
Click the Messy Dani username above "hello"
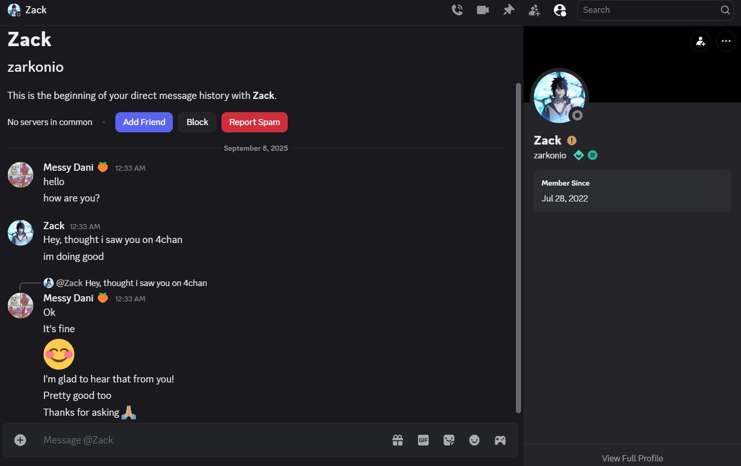coord(68,167)
